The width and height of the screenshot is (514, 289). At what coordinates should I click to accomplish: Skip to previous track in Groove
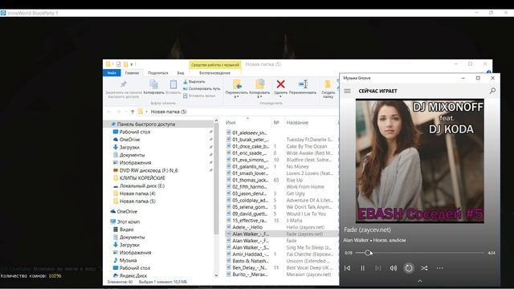pyautogui.click(x=347, y=268)
